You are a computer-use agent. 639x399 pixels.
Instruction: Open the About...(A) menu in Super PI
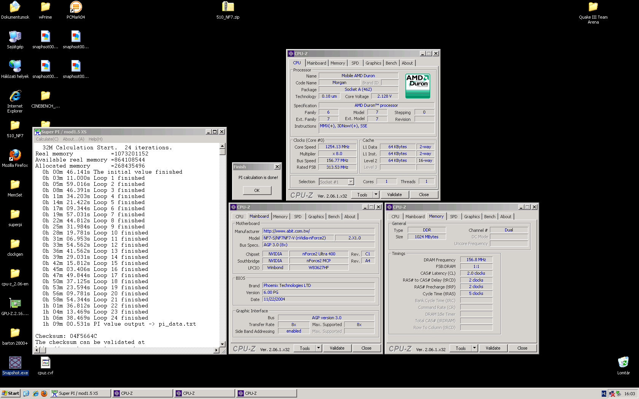(x=73, y=139)
